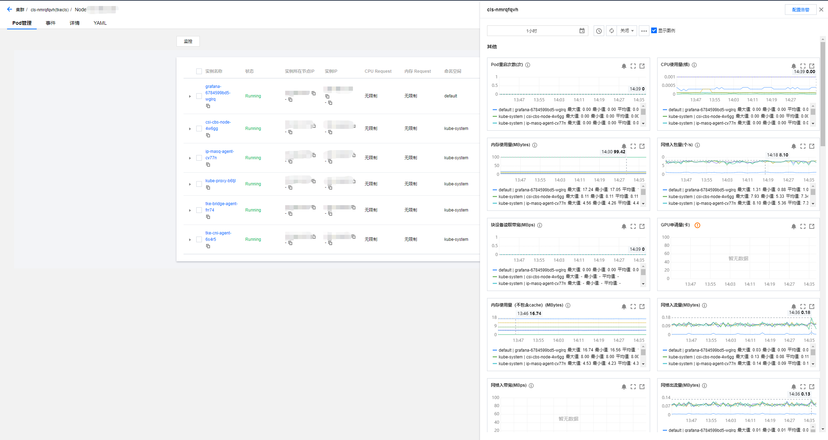Click the 配置告警 button
828x440 pixels.
pyautogui.click(x=800, y=10)
